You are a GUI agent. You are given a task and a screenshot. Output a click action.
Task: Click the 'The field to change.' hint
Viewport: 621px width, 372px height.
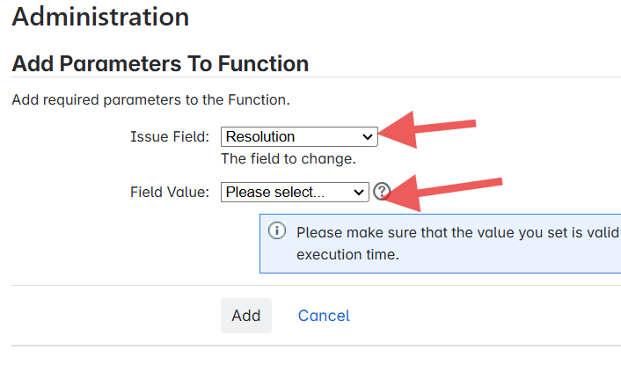pyautogui.click(x=289, y=159)
